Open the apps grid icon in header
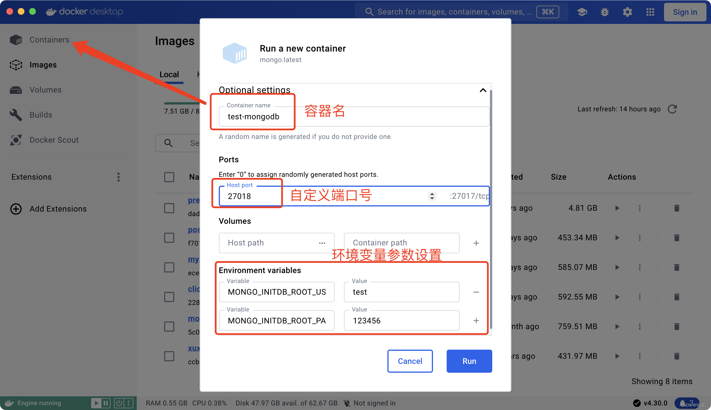The width and height of the screenshot is (711, 410). (x=650, y=12)
